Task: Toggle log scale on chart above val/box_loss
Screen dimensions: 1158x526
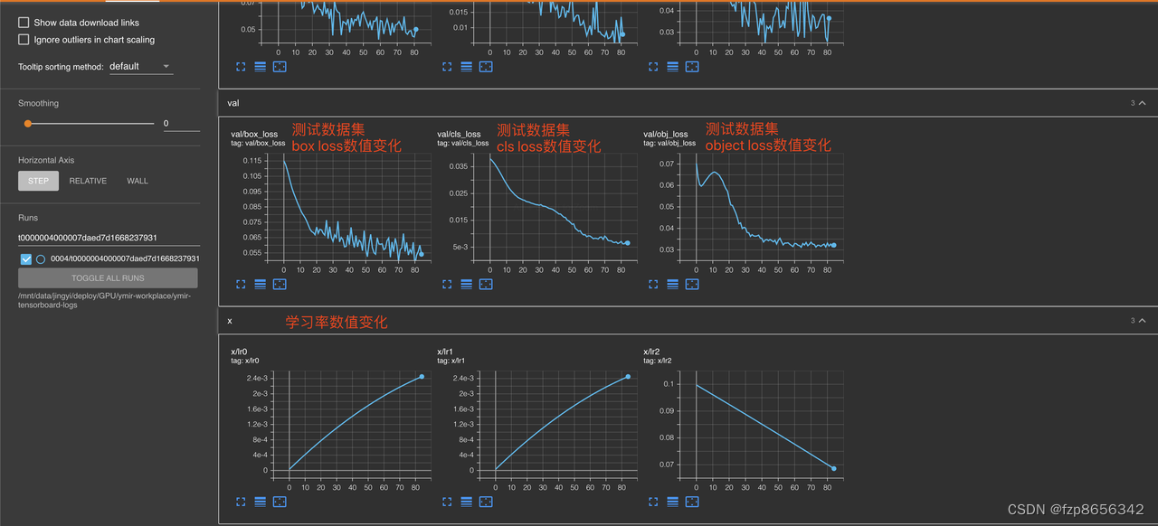Action: pyautogui.click(x=260, y=66)
